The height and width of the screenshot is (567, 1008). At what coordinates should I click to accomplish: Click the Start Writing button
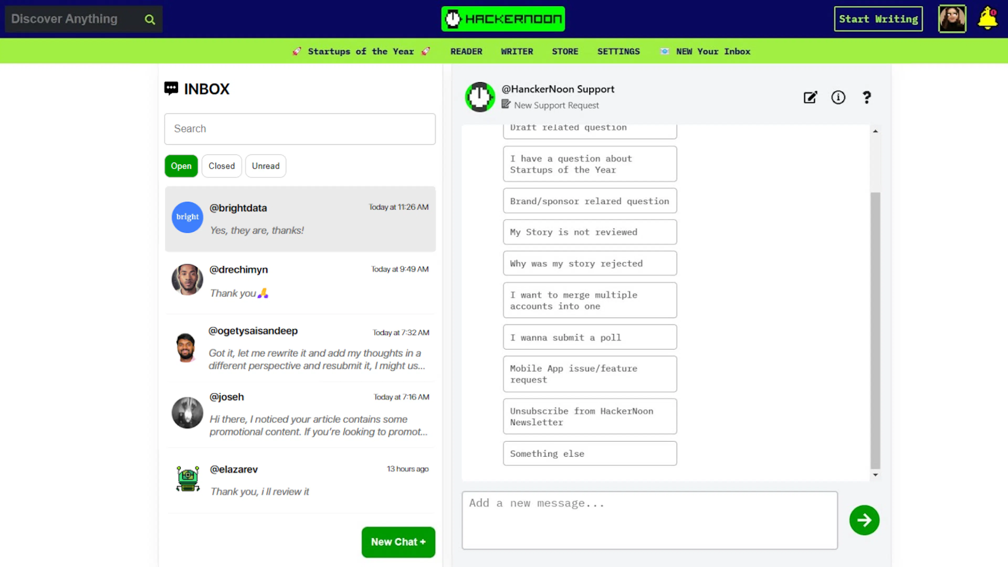click(x=878, y=19)
